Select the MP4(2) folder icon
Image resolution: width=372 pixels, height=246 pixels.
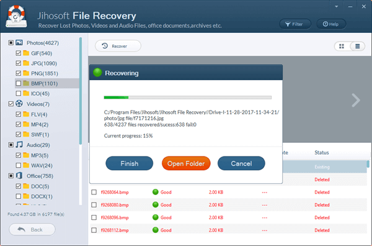pyautogui.click(x=26, y=124)
